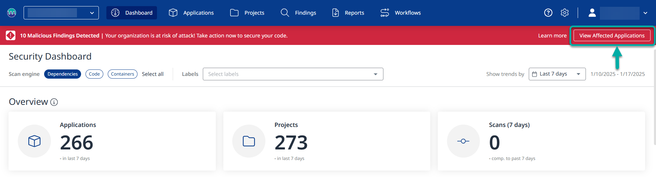Click the red malicious findings alert icon
Screen dimensions: 656x177
coord(11,35)
